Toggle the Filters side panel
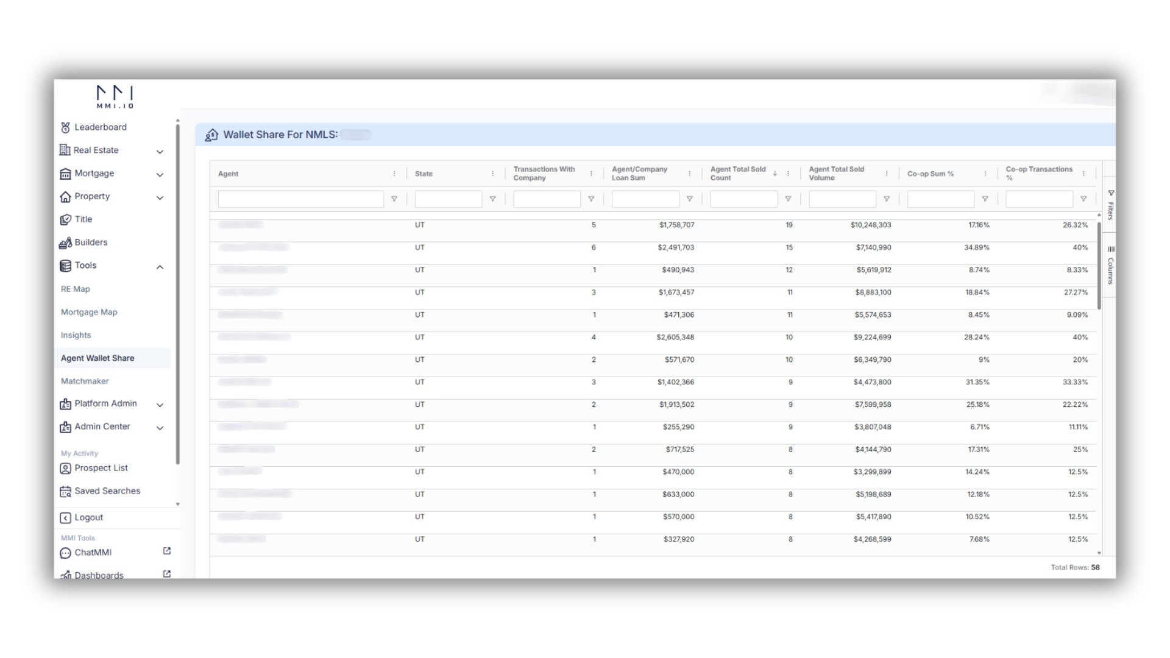 click(1110, 205)
